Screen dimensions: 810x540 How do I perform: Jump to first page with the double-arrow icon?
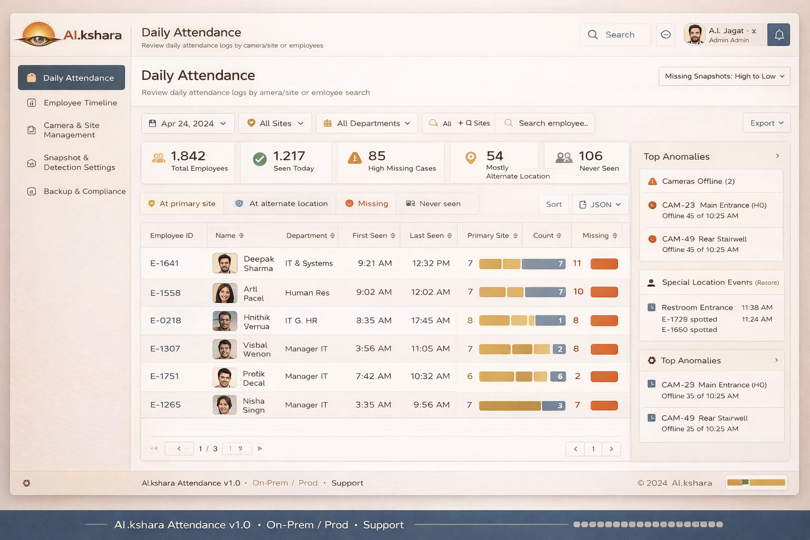154,449
